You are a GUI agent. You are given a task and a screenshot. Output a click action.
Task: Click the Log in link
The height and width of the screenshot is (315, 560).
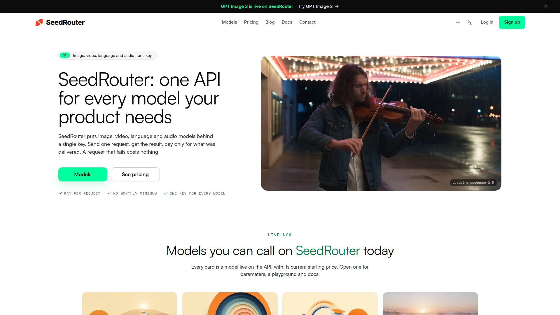point(487,22)
